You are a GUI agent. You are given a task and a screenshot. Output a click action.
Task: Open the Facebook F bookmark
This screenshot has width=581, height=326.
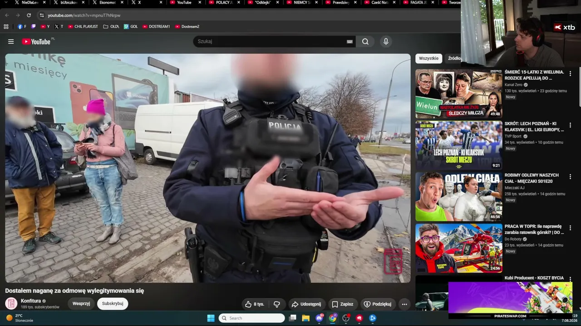pos(22,27)
